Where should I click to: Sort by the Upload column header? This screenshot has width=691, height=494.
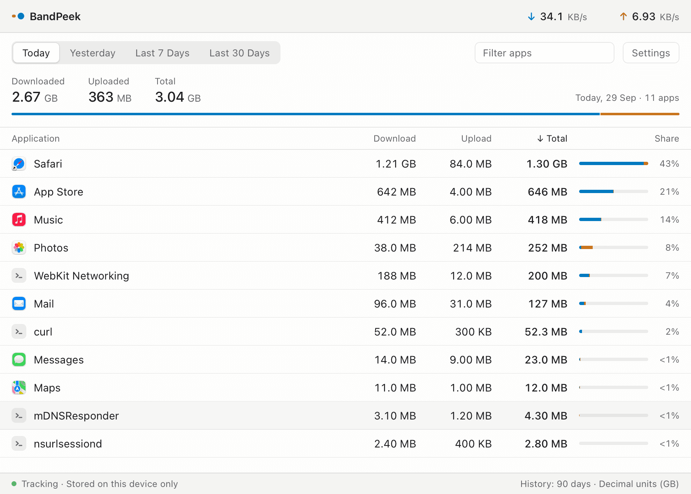pyautogui.click(x=476, y=139)
